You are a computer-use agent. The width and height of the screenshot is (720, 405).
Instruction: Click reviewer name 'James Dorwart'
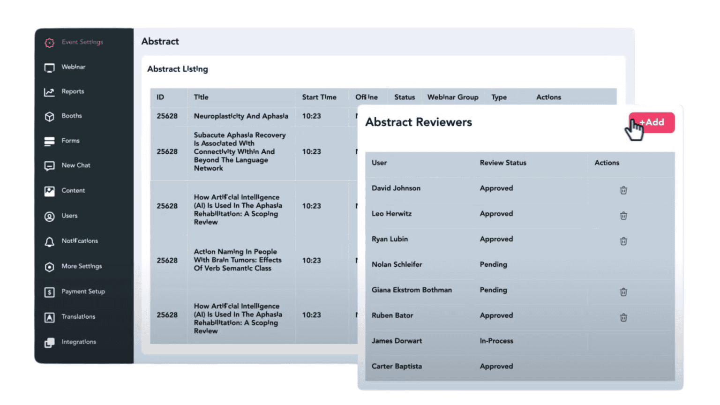397,341
